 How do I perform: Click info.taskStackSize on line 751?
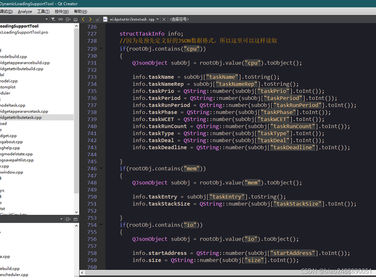[x=161, y=204]
